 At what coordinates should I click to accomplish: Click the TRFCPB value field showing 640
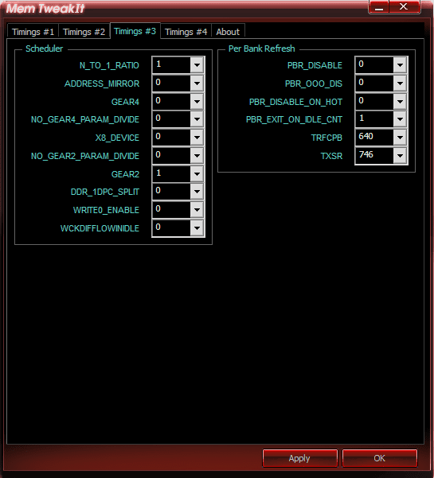pyautogui.click(x=374, y=138)
